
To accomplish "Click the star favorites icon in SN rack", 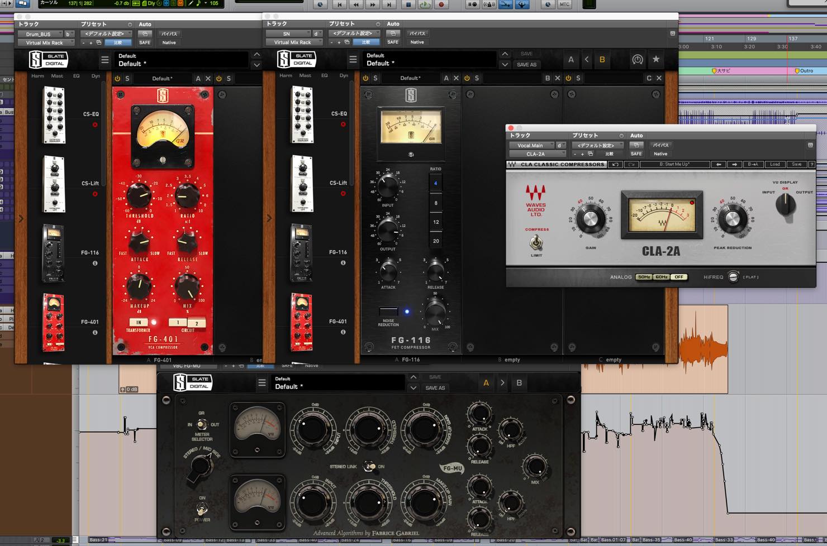I will point(656,59).
